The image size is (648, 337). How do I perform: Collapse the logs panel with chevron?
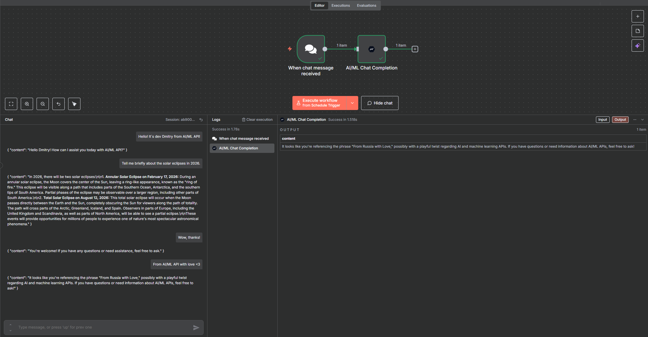(x=642, y=120)
